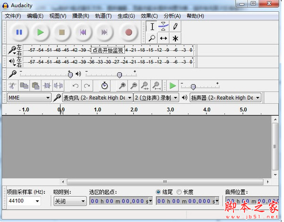Click the selection start time field
284x222 pixels.
tap(121, 201)
